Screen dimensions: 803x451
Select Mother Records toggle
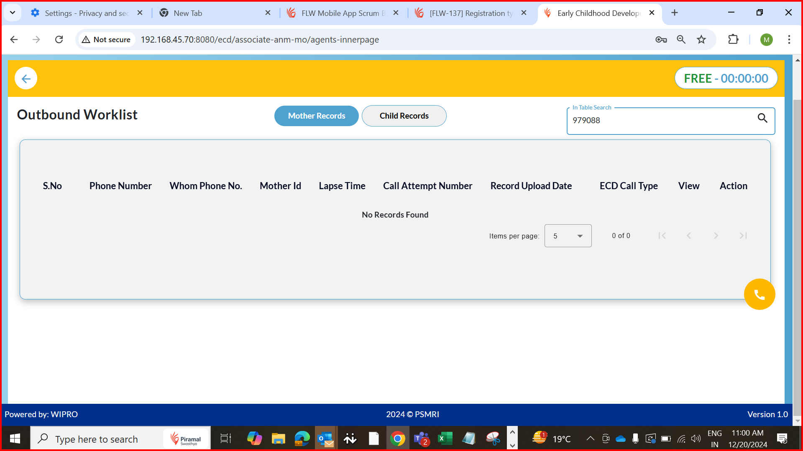click(316, 116)
